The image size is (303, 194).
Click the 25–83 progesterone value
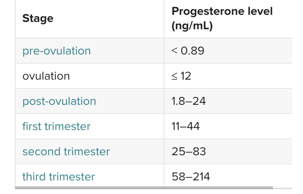[189, 152]
